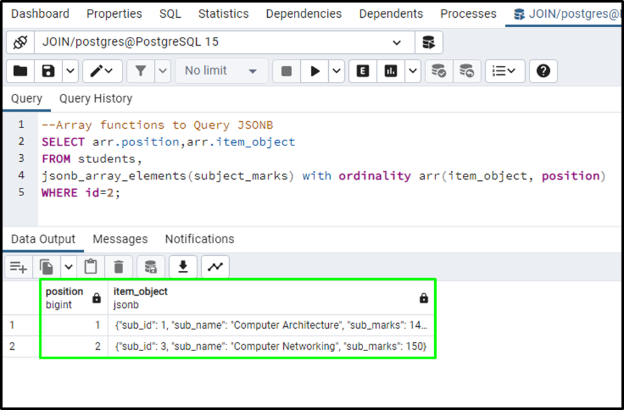Switch to the Messages panel
The height and width of the screenshot is (410, 624).
(120, 239)
